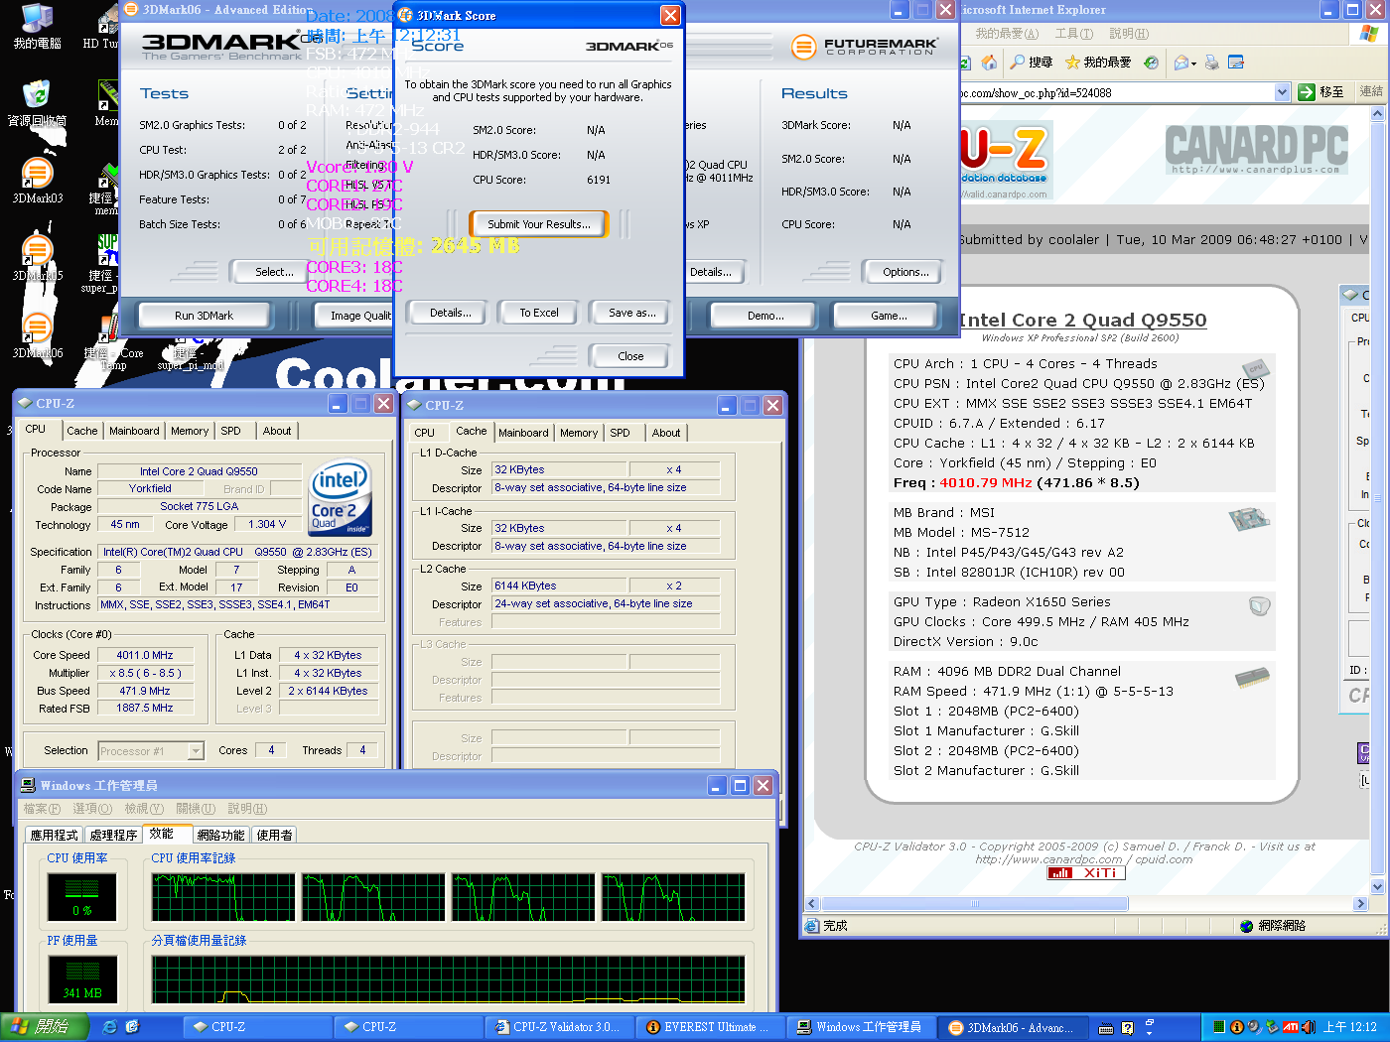
Task: Open 說明(H) menu in Internet Explorer
Action: pos(1129,34)
